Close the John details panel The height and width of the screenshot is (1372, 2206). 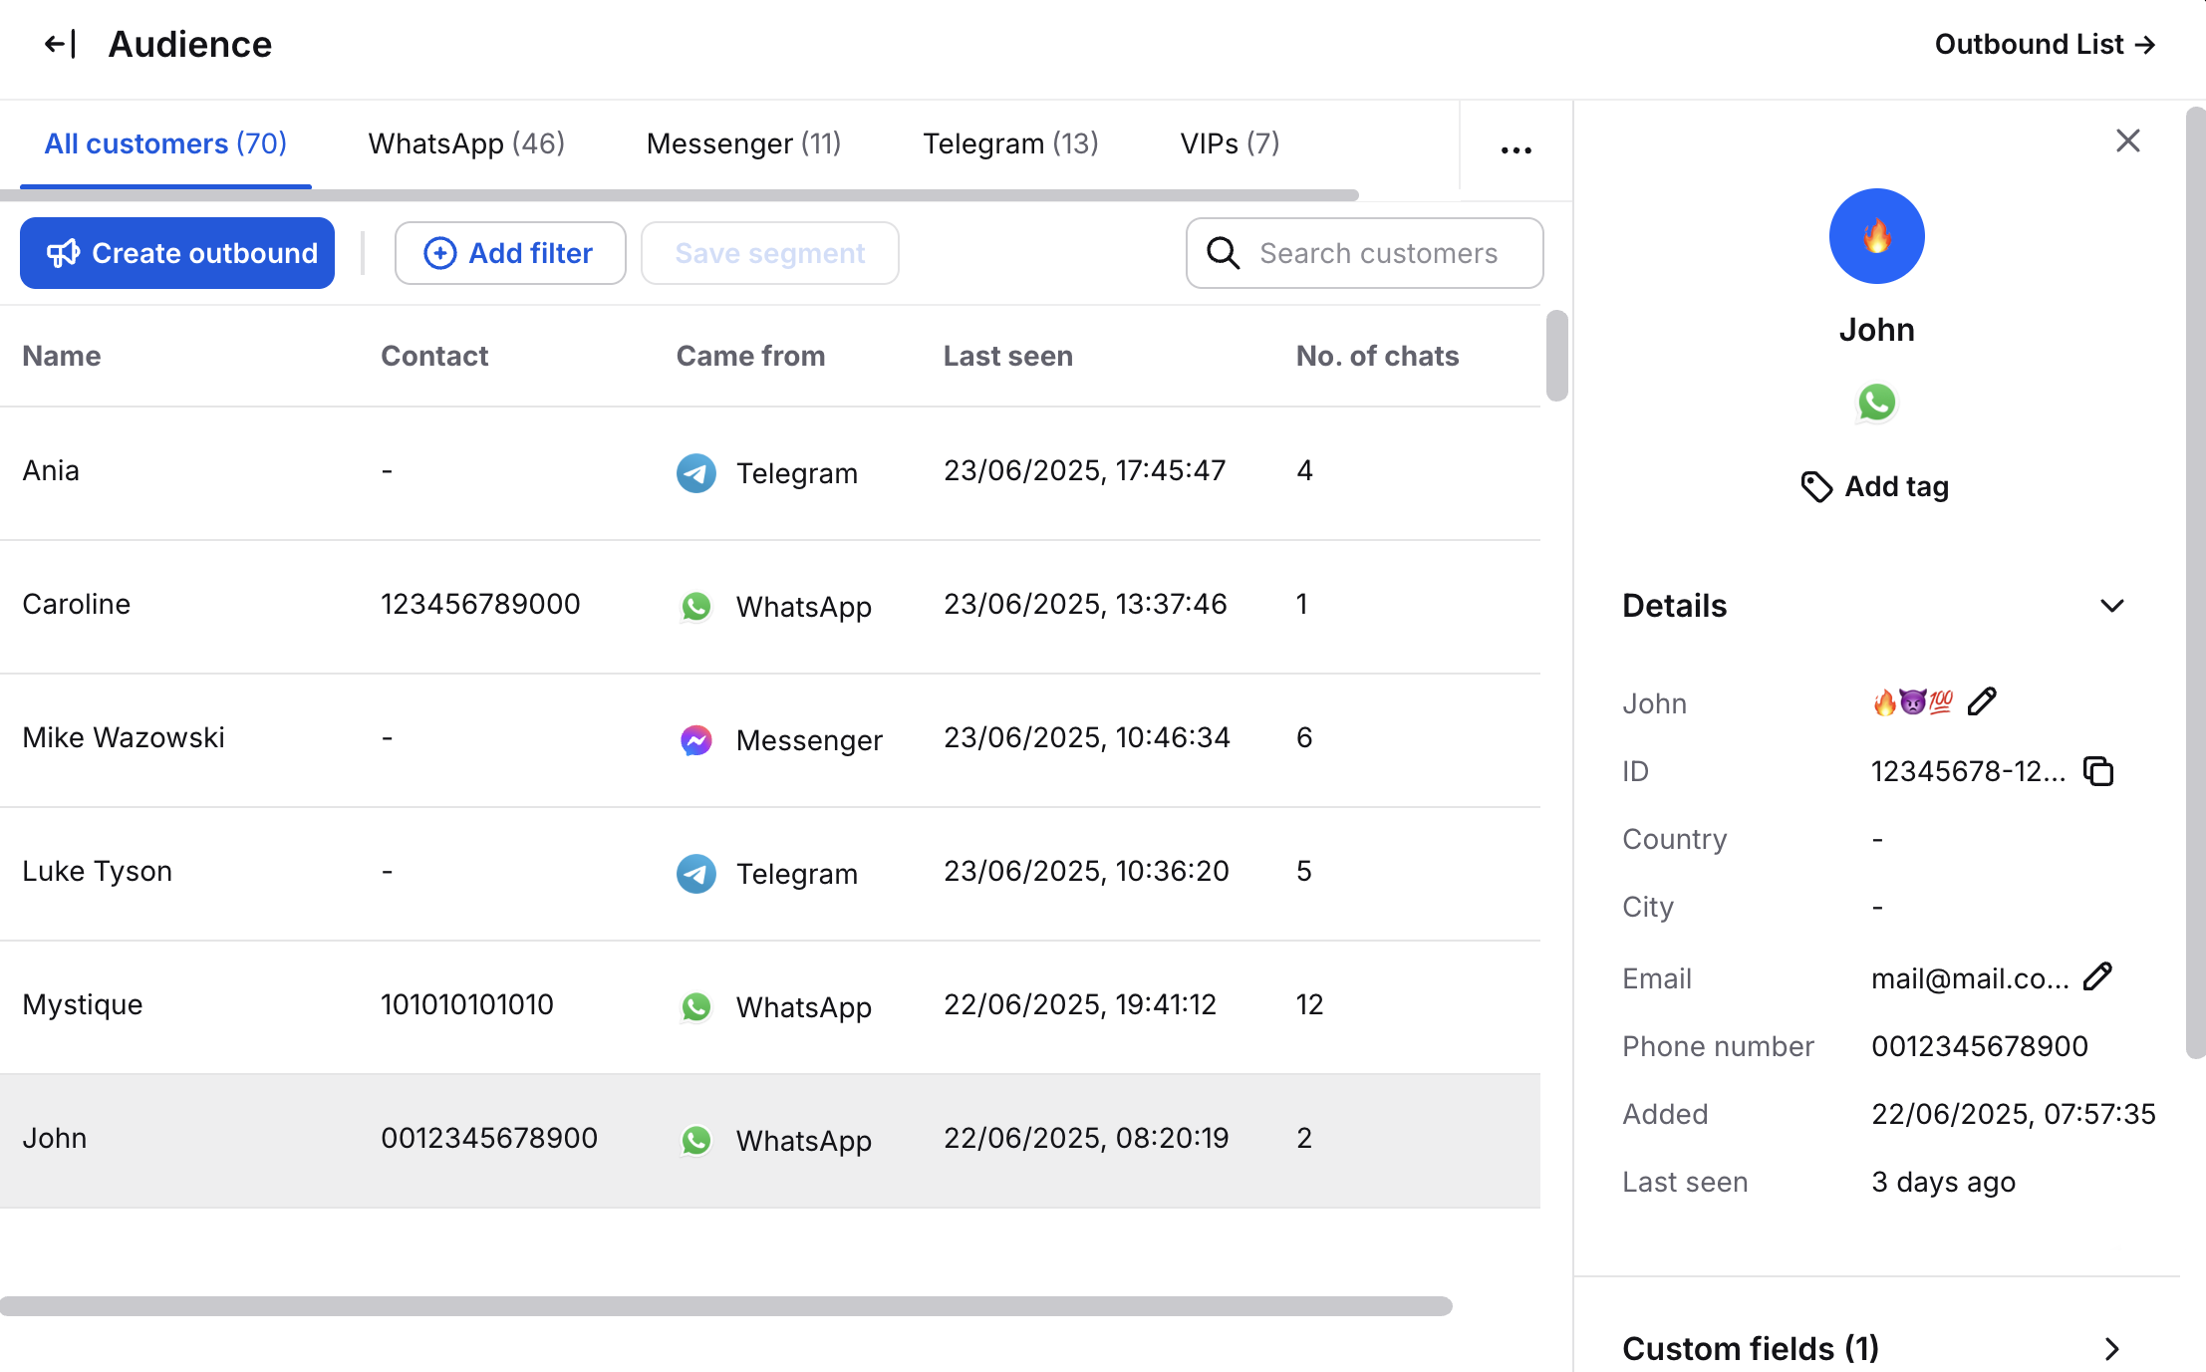click(x=2127, y=140)
